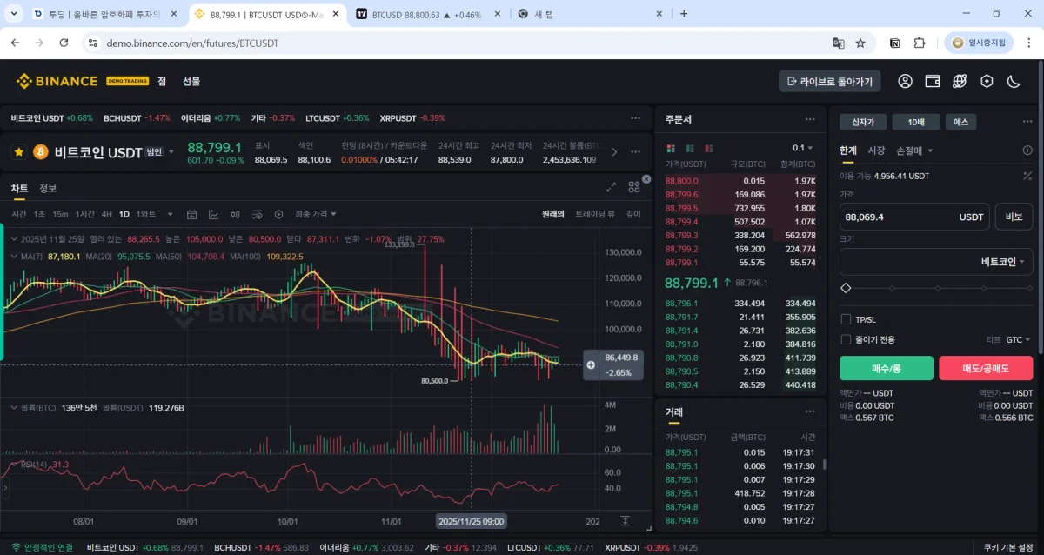1044x555 pixels.
Task: Open order book 0.1 precision dropdown
Action: point(802,148)
